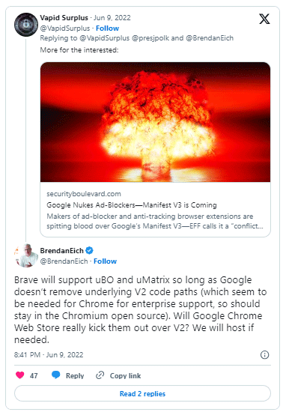Like the tweet with heart icon
286x415 pixels.
click(20, 375)
